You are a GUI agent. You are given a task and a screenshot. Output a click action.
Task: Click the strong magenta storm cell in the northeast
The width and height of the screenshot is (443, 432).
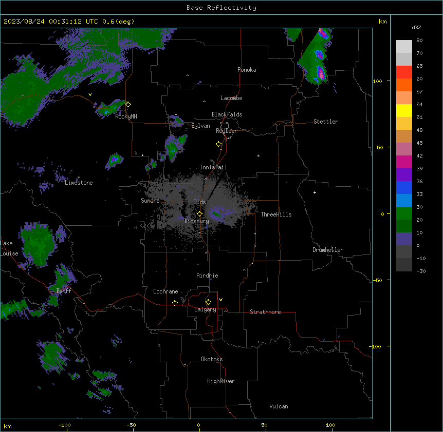tap(321, 73)
